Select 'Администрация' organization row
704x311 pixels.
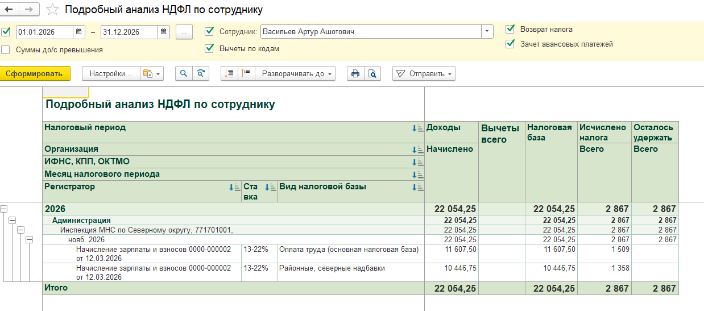[233, 220]
